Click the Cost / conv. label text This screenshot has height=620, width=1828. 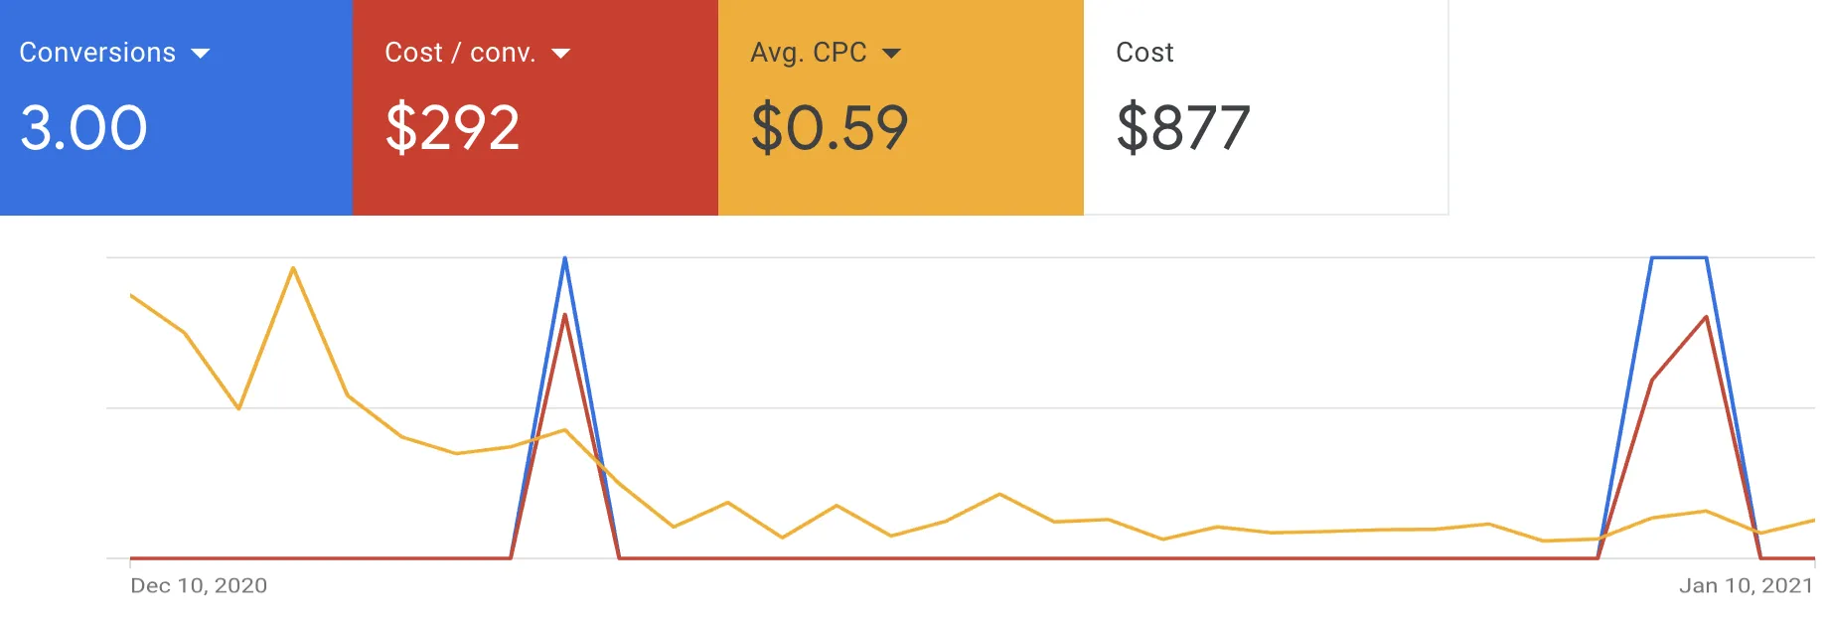pyautogui.click(x=460, y=53)
